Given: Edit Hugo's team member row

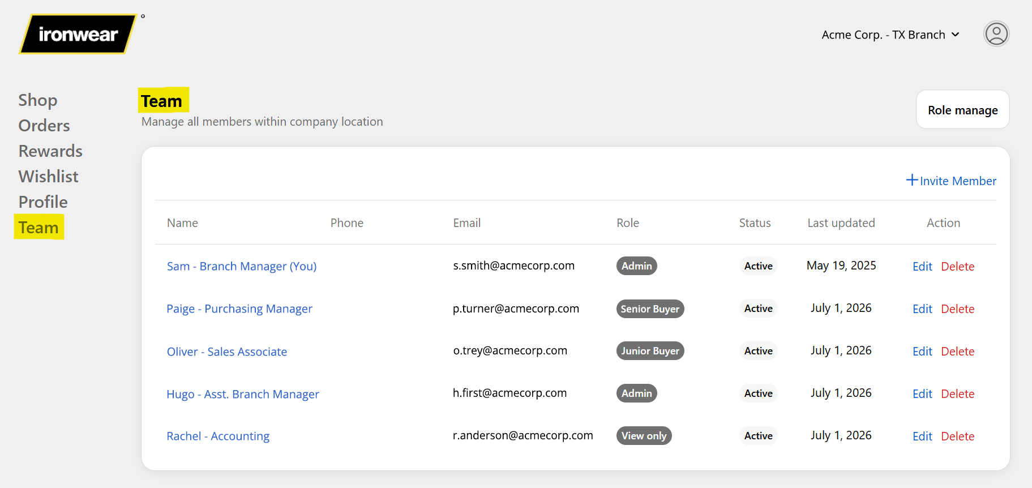Looking at the screenshot, I should [x=922, y=393].
